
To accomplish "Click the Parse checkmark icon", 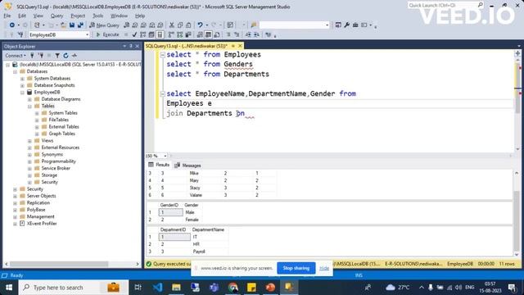I will 134,34.
